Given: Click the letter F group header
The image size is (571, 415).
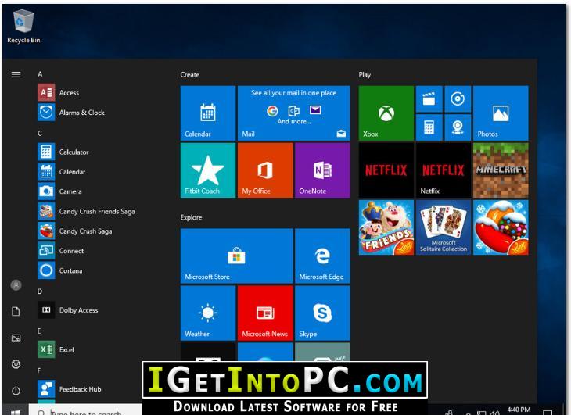Looking at the screenshot, I should (x=39, y=370).
